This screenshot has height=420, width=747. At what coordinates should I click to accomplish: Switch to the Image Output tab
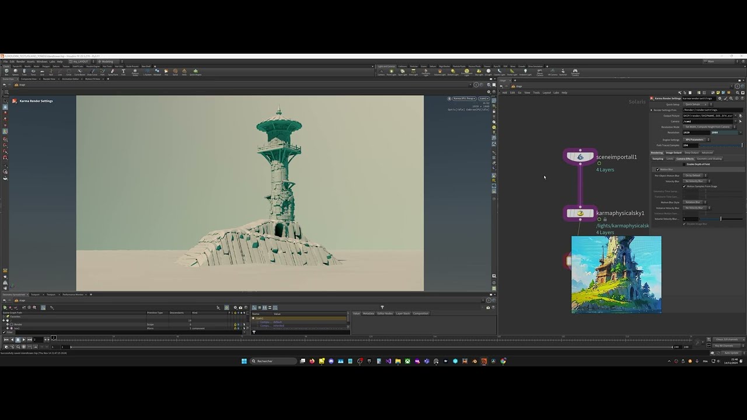673,153
